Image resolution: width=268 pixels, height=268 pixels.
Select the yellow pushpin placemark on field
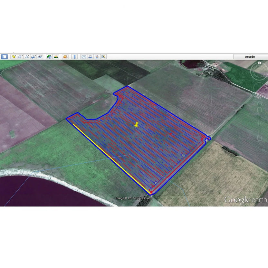point(136,125)
